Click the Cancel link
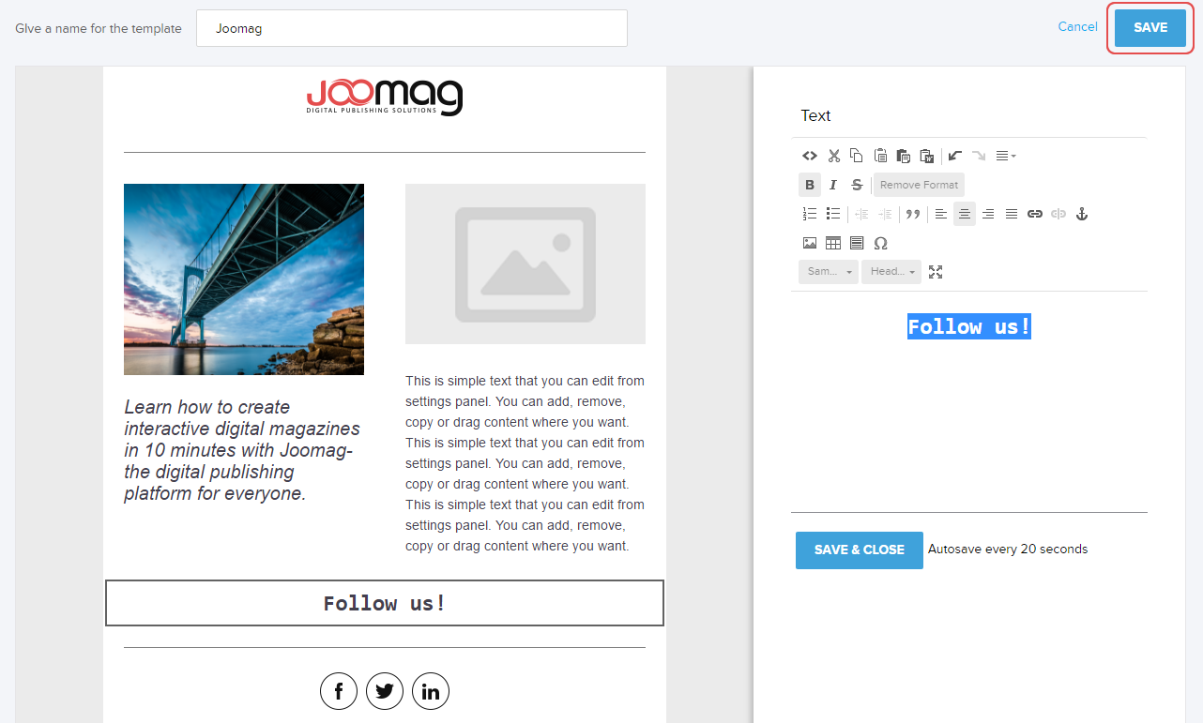Viewport: 1203px width, 723px height. pyautogui.click(x=1077, y=26)
